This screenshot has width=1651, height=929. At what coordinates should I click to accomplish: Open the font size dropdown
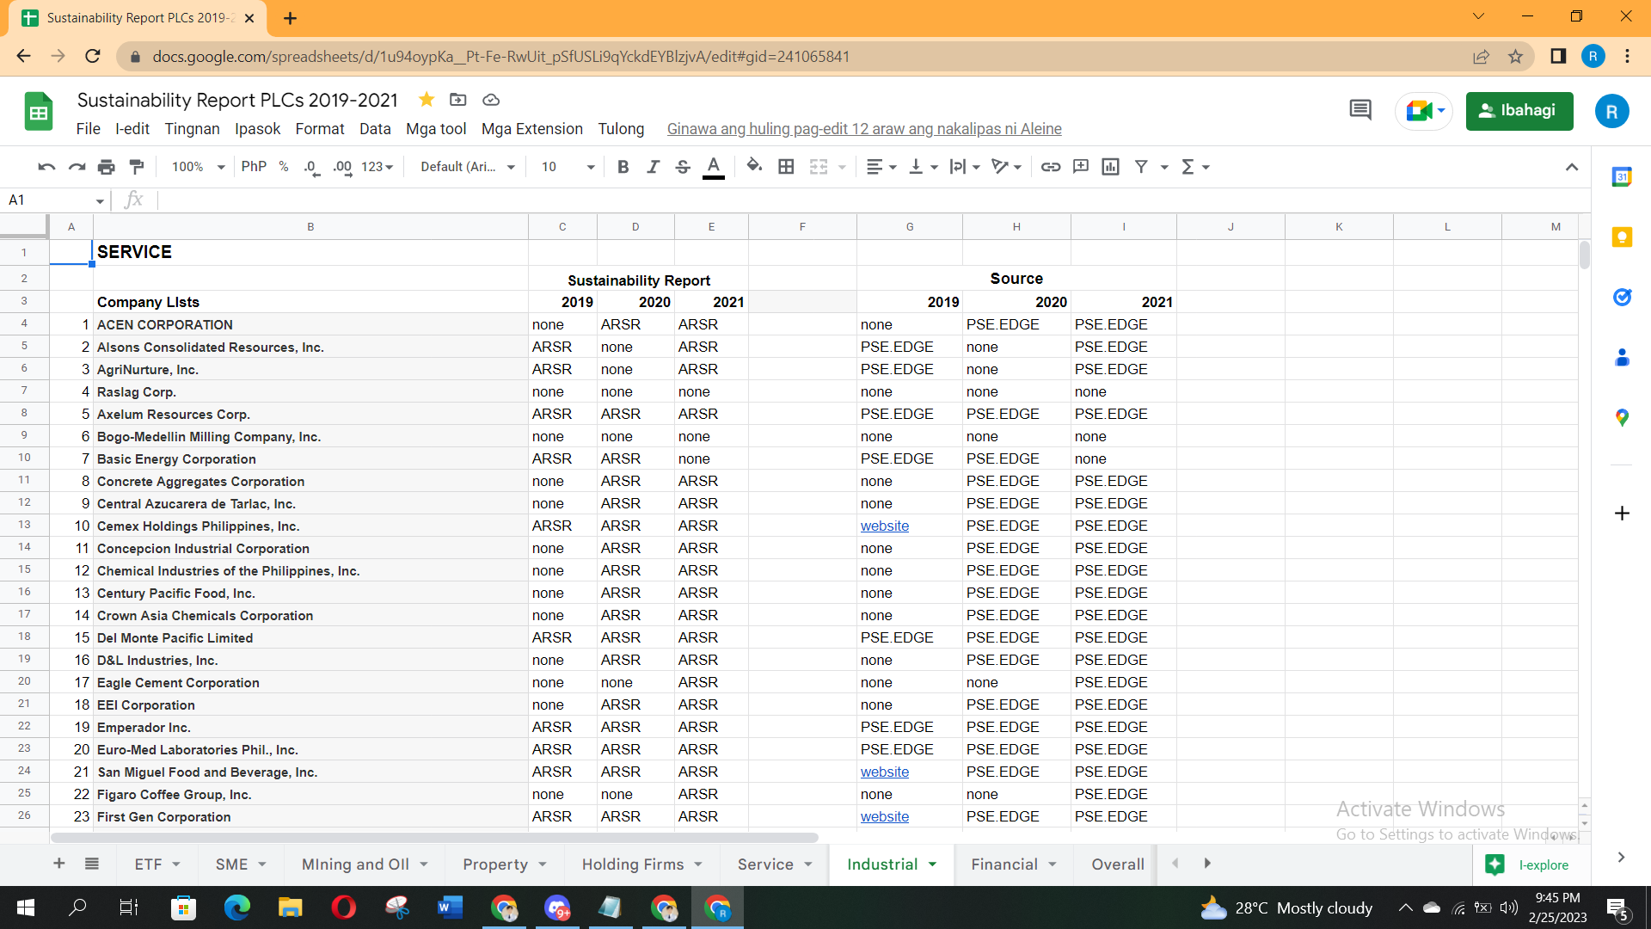[x=568, y=167]
